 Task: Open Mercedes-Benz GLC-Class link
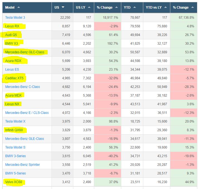[x=25, y=52]
